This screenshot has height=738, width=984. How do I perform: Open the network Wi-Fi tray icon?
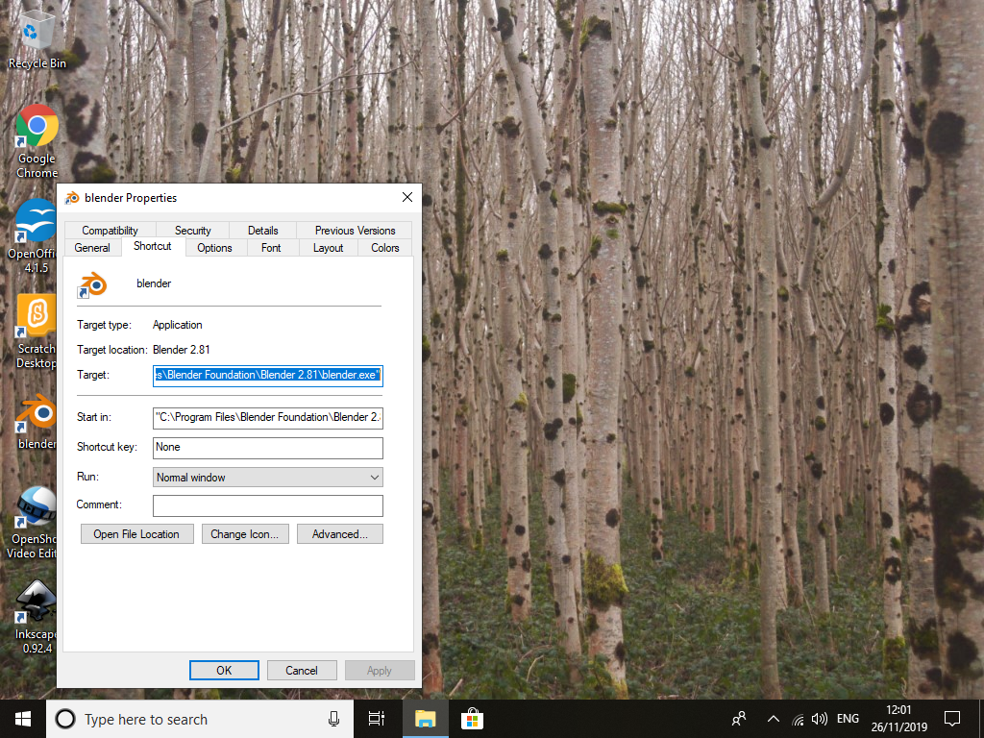pyautogui.click(x=798, y=719)
